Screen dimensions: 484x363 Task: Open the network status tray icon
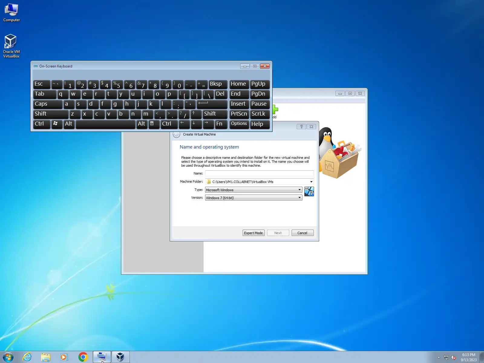(446, 357)
